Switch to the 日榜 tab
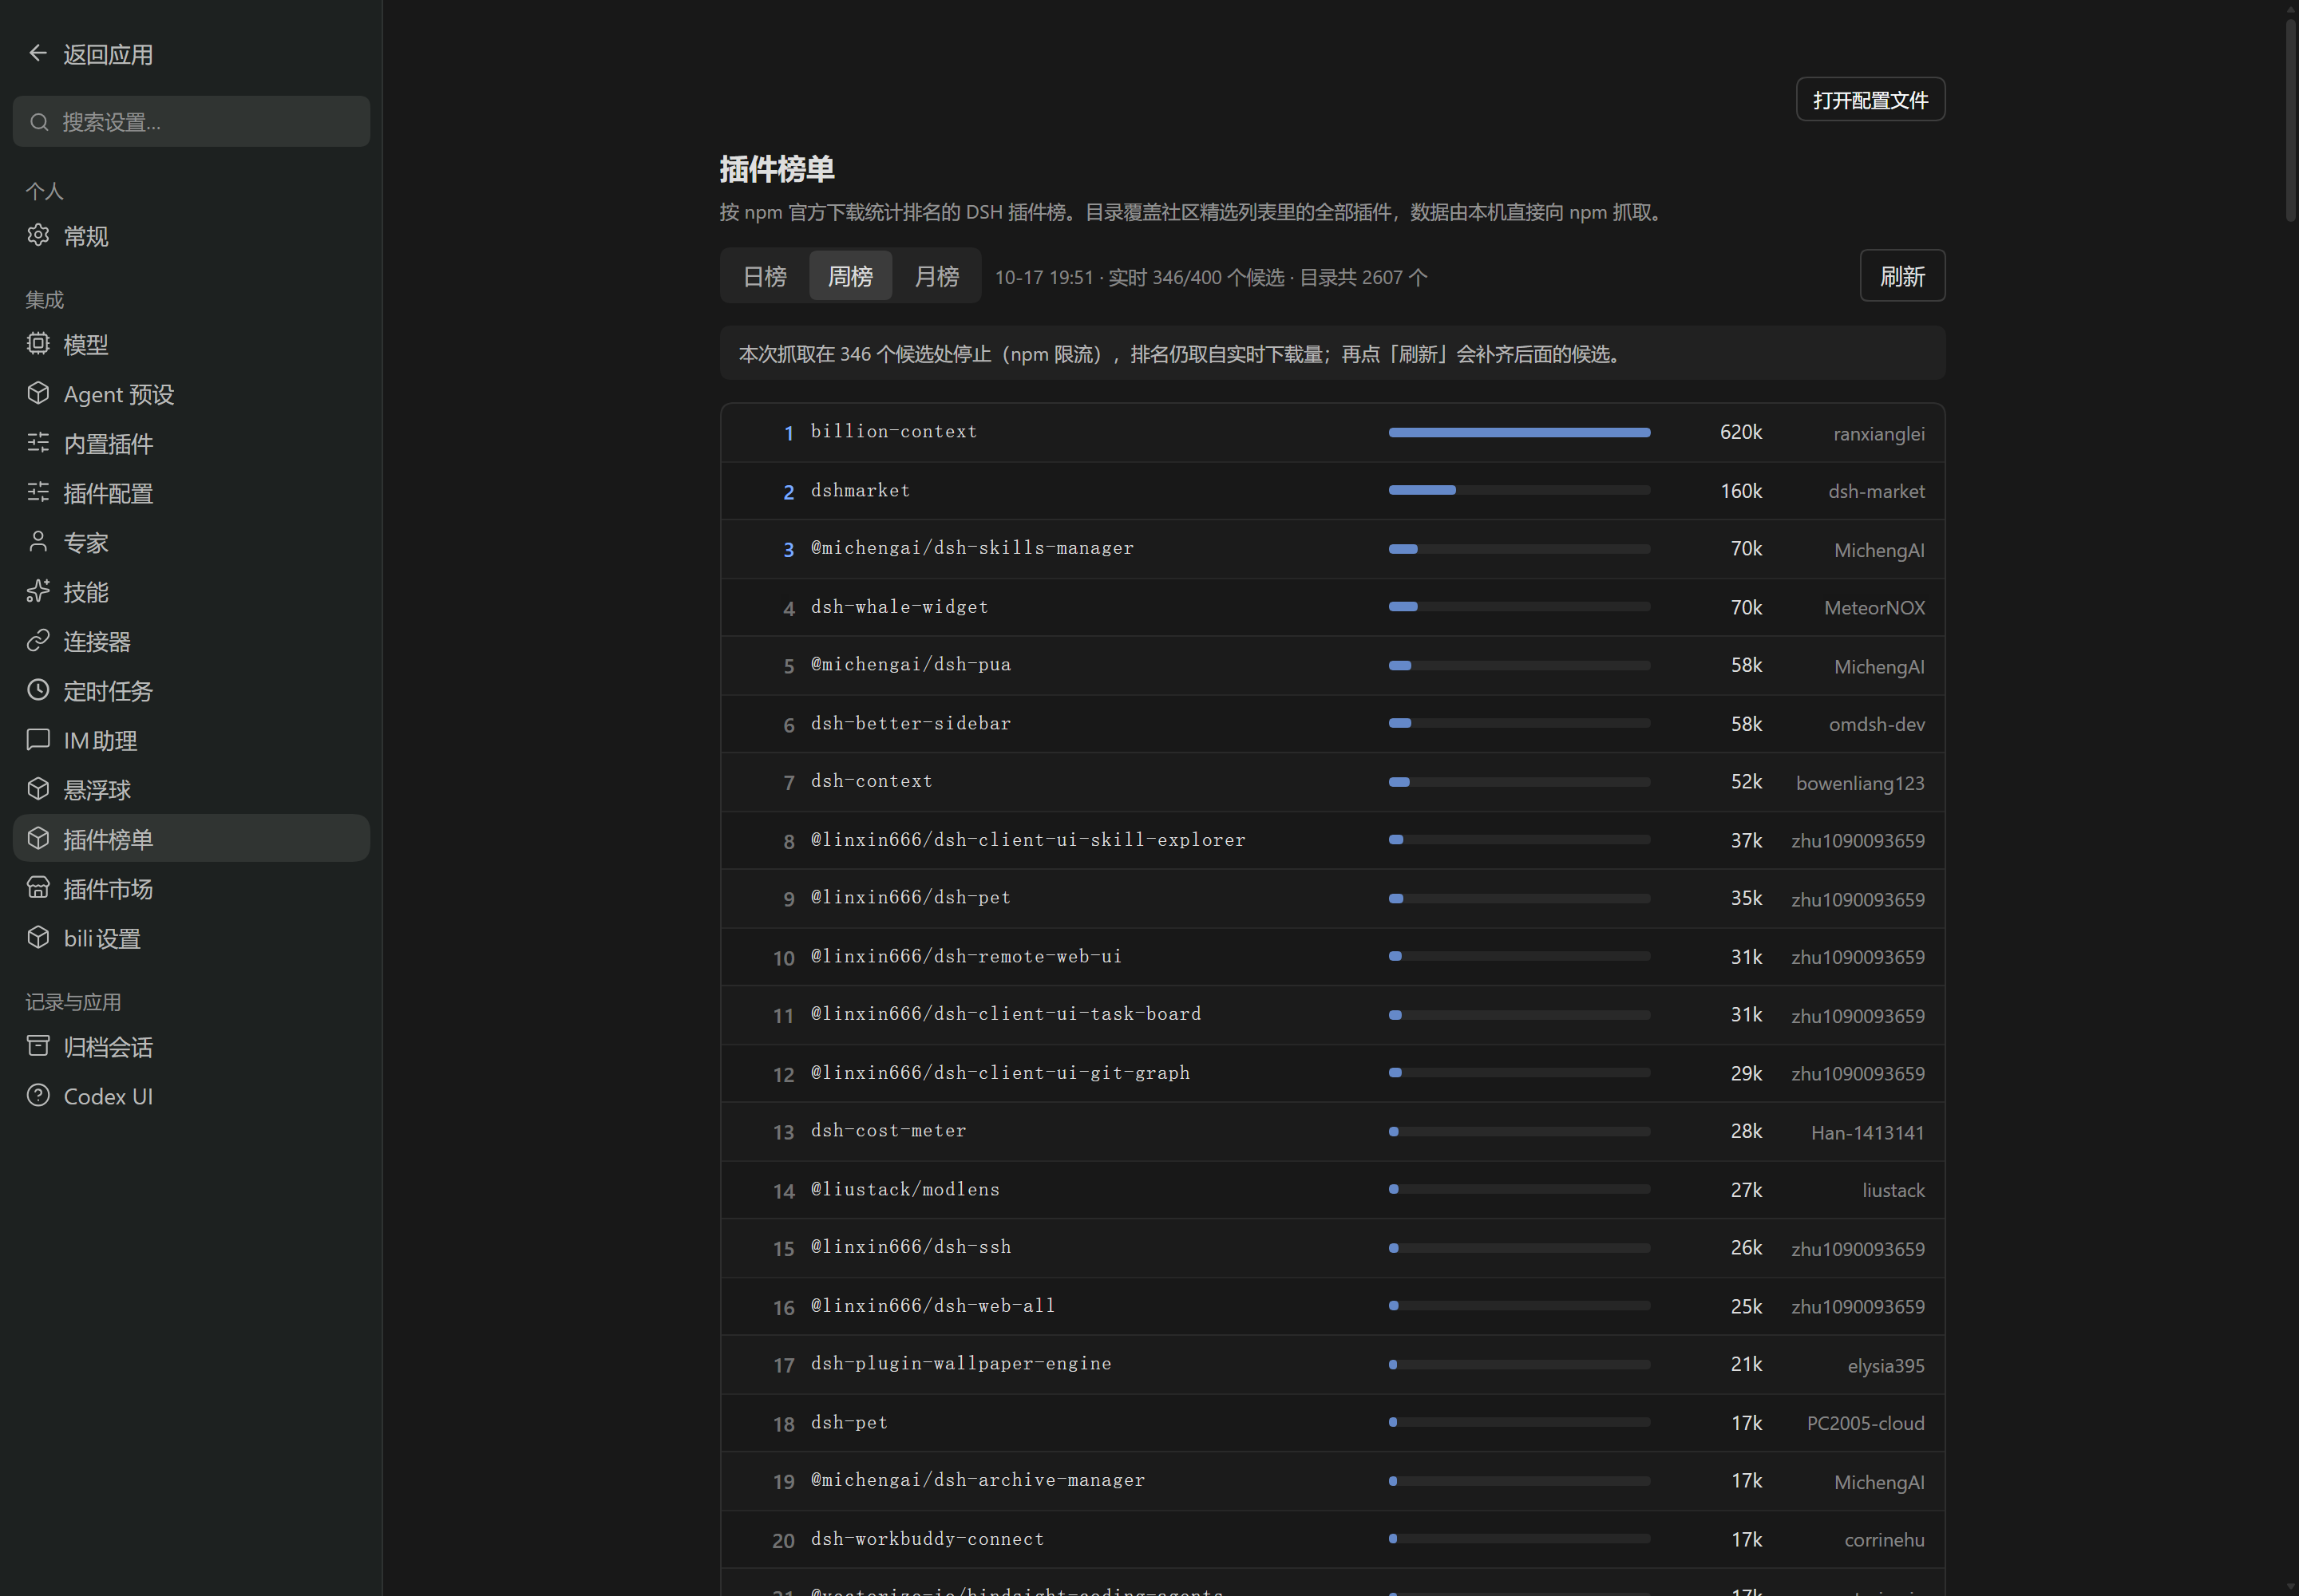 (766, 276)
